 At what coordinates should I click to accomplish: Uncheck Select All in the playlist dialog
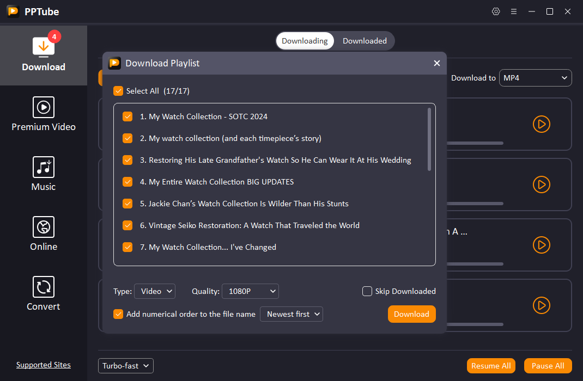pos(118,91)
